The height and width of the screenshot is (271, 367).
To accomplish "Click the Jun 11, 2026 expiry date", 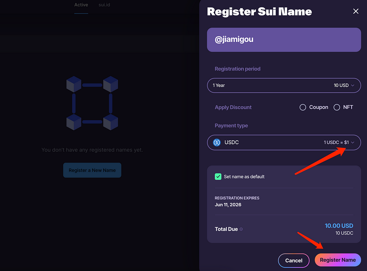I will pos(228,205).
